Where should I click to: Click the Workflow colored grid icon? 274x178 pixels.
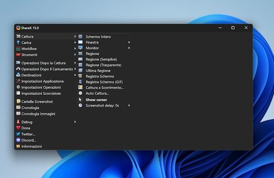click(x=18, y=49)
